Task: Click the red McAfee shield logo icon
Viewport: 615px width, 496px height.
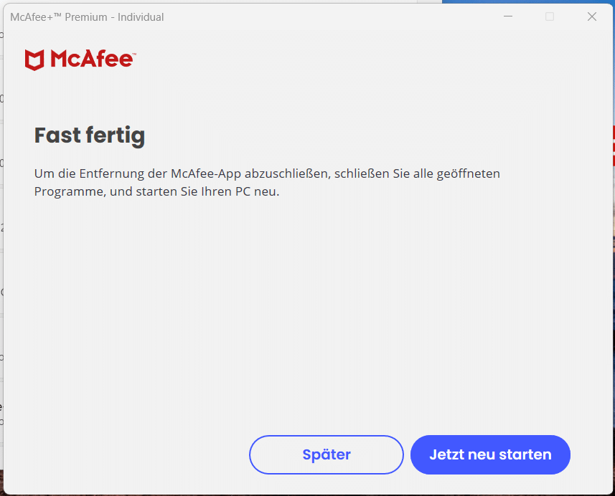Action: point(34,60)
